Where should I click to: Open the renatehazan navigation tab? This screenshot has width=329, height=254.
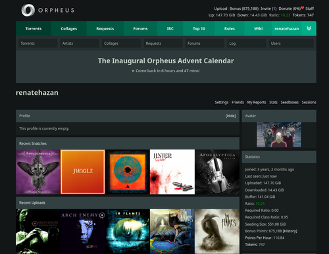(287, 28)
